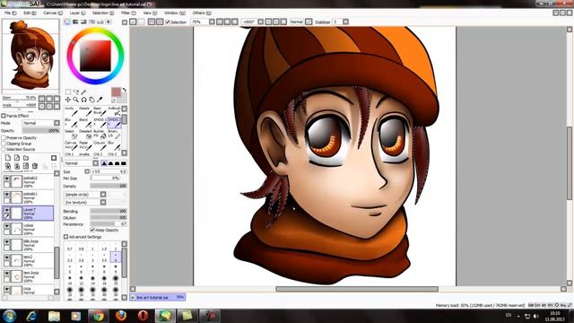Viewport: 574px width, 323px height.
Task: Create a new layer folder icon
Action: tap(26, 158)
